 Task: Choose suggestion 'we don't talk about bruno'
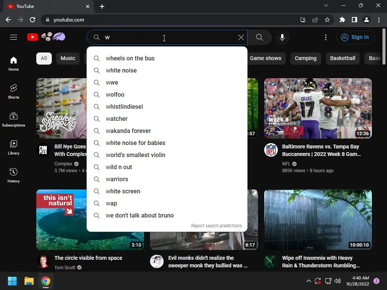(x=167, y=216)
